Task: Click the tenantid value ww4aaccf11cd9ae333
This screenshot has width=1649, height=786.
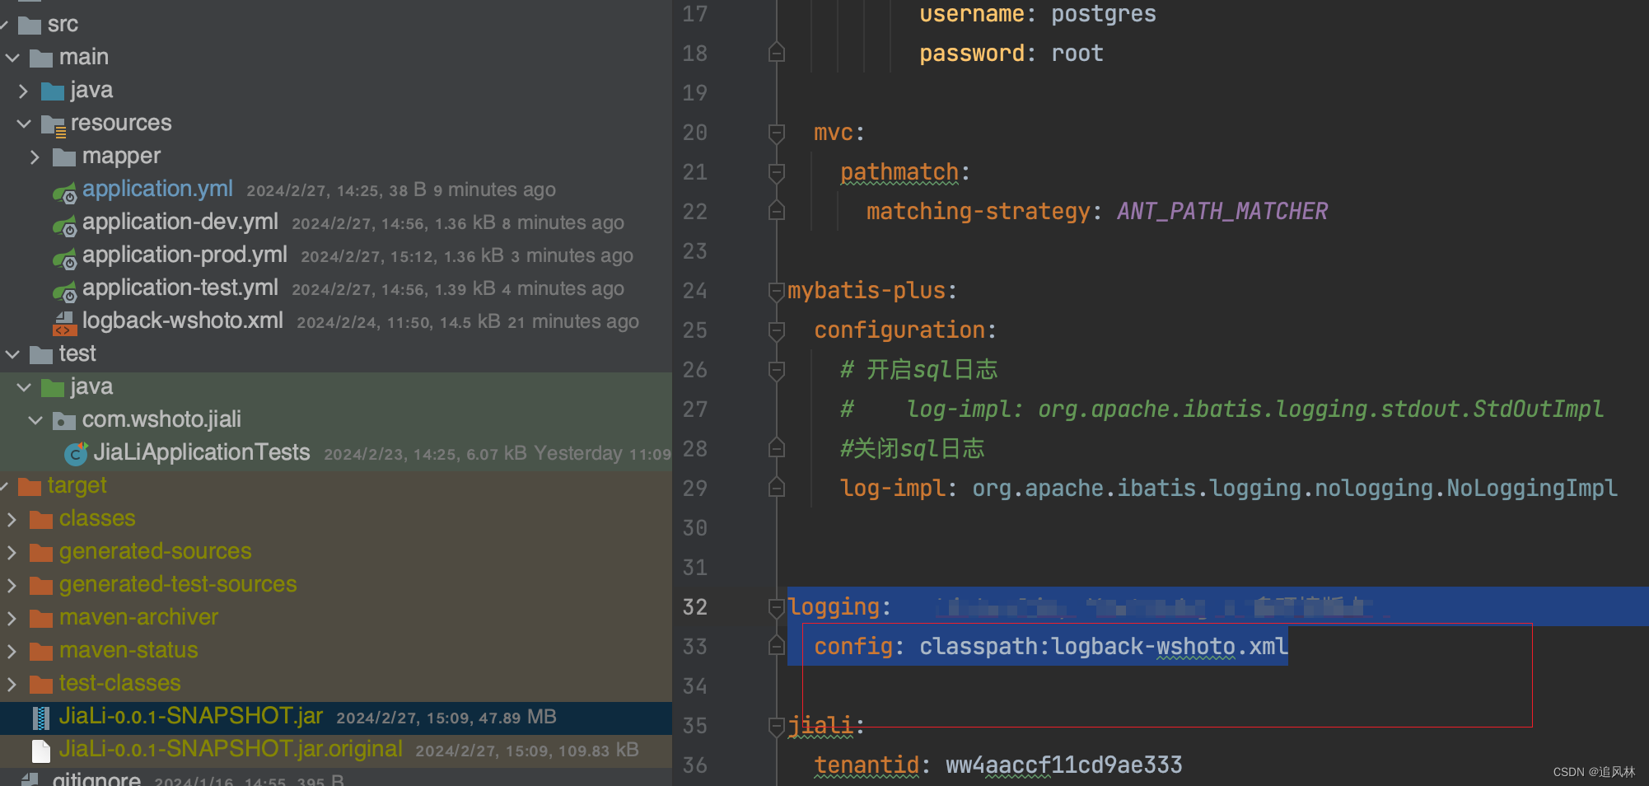Action: (1064, 765)
